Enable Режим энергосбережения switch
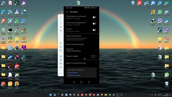 pos(94,24)
